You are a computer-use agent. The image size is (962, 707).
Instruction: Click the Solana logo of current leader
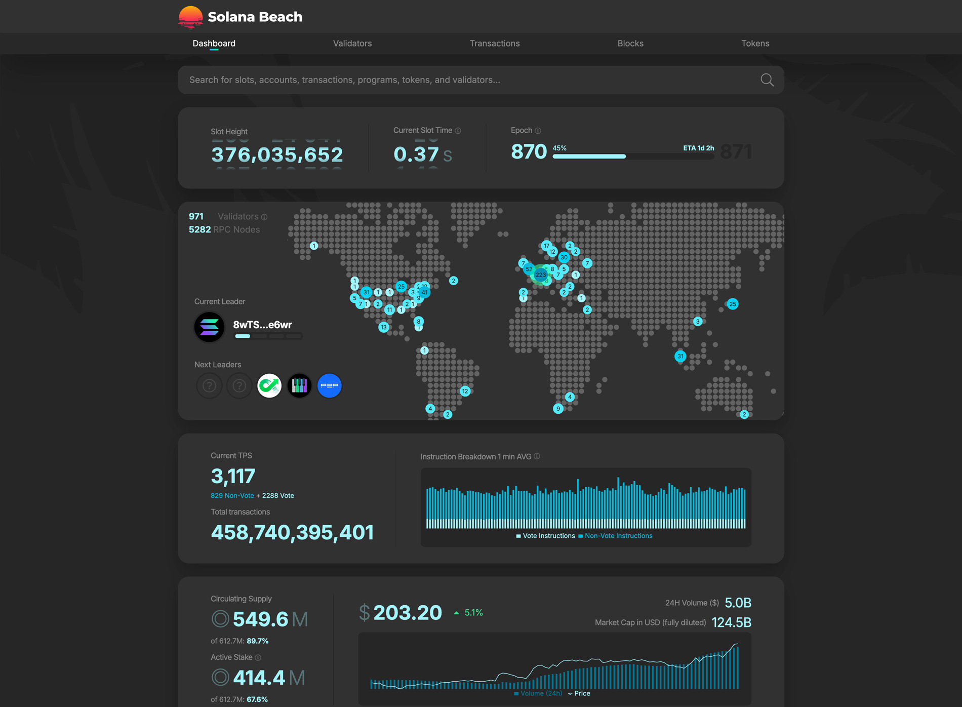coord(209,327)
